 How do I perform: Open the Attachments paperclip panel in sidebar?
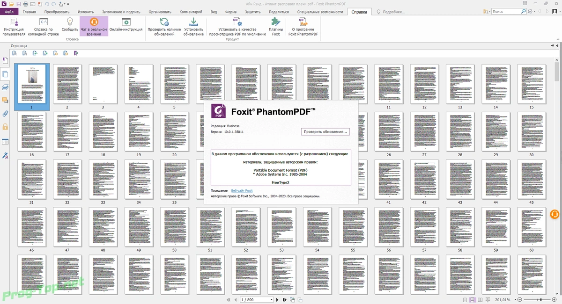tap(5, 113)
